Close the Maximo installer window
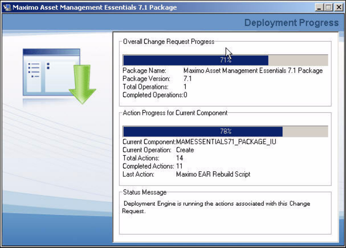The height and width of the screenshot is (248, 346). [339, 7]
